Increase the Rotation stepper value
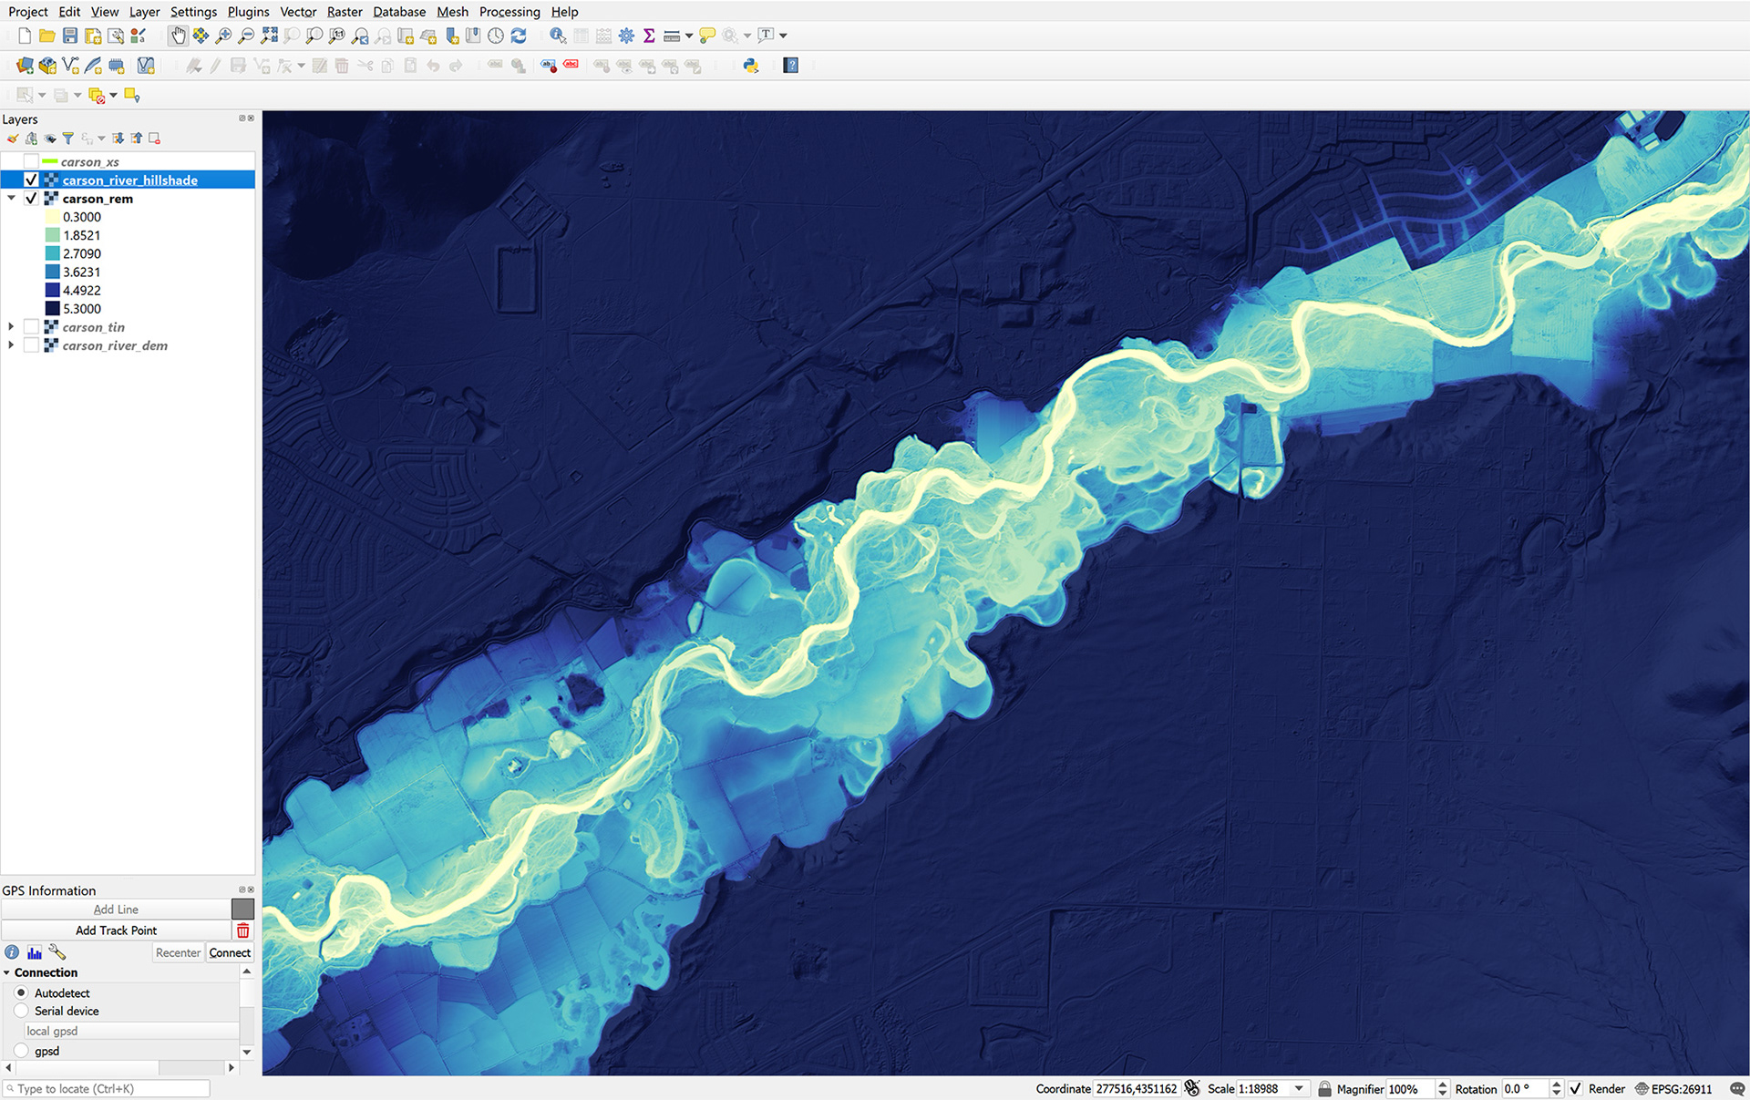Image resolution: width=1750 pixels, height=1100 pixels. pyautogui.click(x=1557, y=1085)
